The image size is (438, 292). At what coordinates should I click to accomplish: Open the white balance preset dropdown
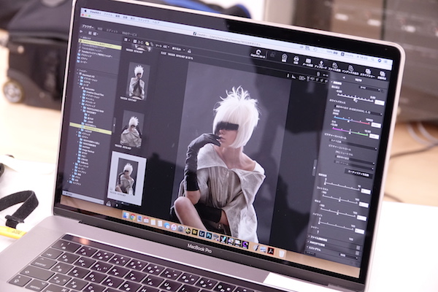358,111
